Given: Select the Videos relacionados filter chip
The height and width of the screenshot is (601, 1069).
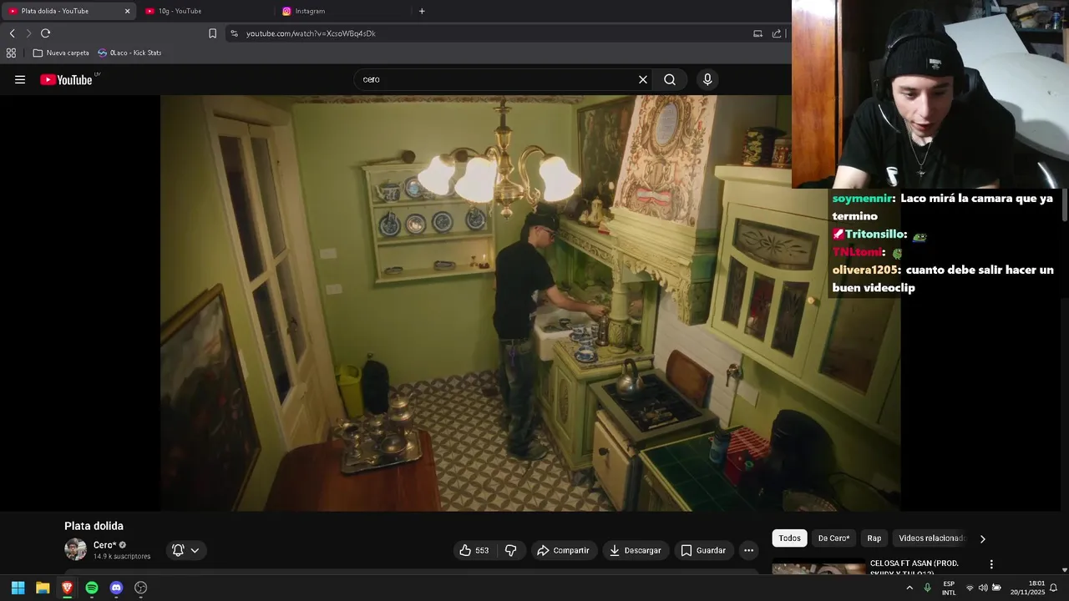Looking at the screenshot, I should (x=931, y=538).
